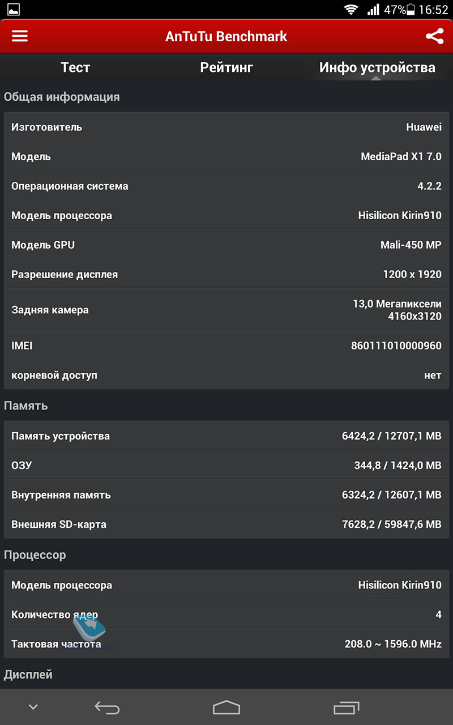Tap the battery indicator in status bar
453x725 pixels.
411,10
